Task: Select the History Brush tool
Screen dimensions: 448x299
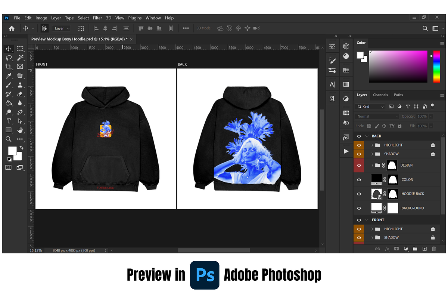Action: [x=9, y=94]
